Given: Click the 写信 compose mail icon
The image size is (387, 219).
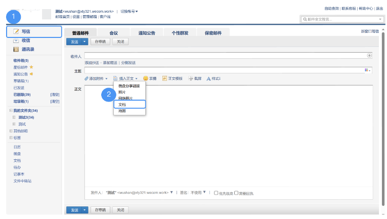Looking at the screenshot, I should coord(16,32).
